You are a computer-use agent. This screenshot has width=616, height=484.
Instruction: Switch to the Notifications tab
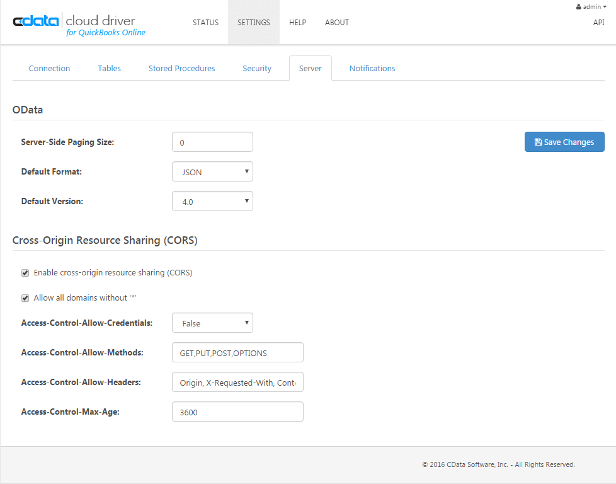[x=372, y=68]
